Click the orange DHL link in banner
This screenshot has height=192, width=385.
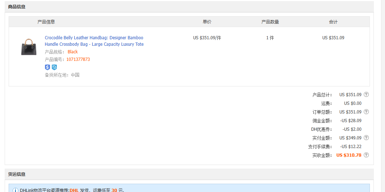point(74,190)
